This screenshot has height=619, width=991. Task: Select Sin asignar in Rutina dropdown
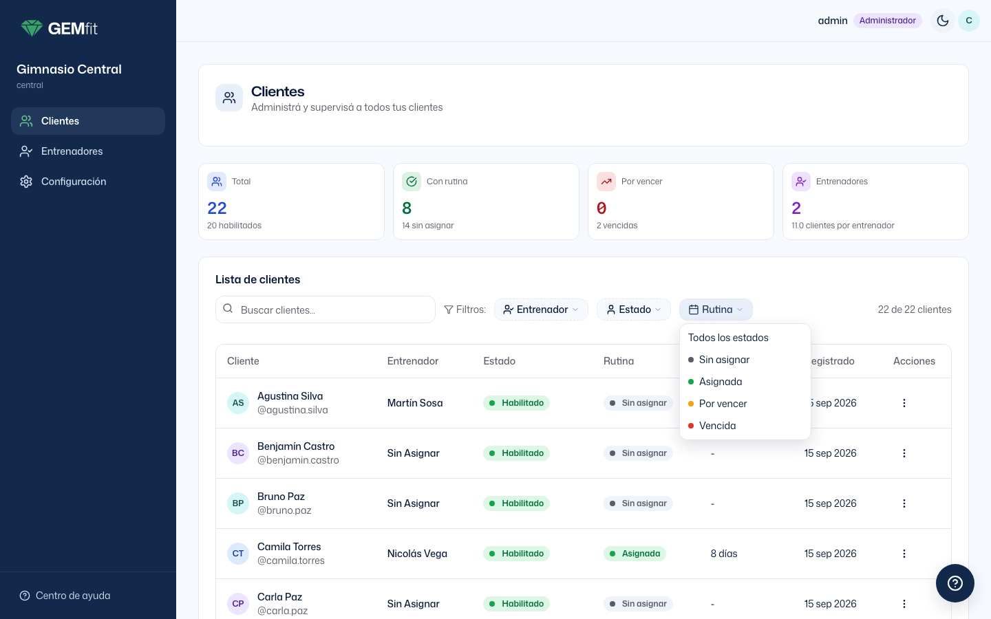(745, 360)
